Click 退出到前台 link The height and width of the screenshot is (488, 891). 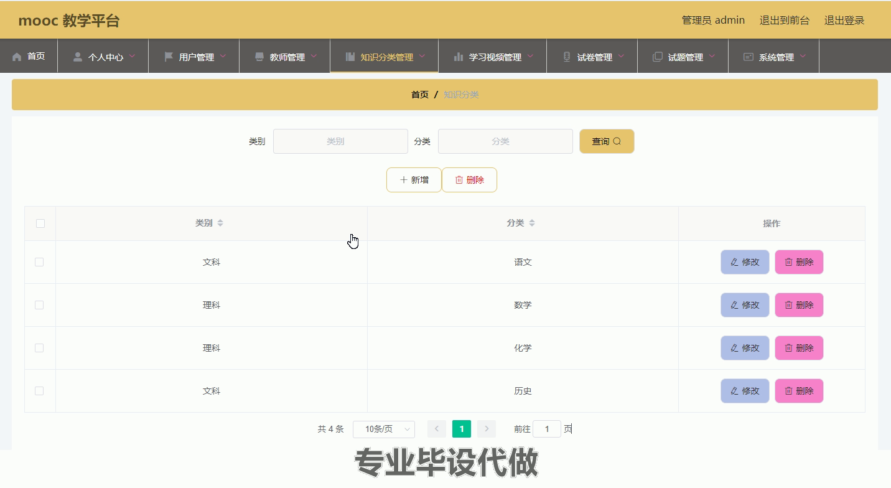click(x=785, y=20)
